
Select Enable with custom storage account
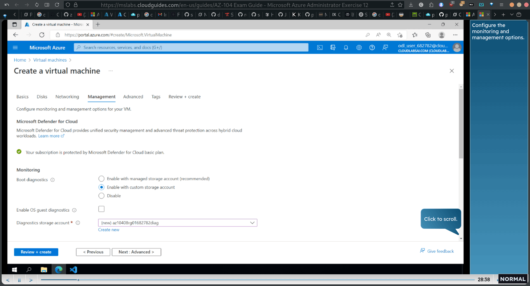click(x=101, y=187)
